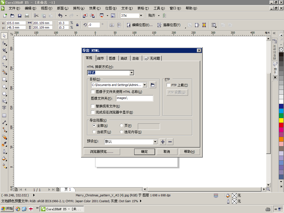Screen dimensions: 284x213
Task: Expand the undo history dropdown arrow
Action: [66, 16]
